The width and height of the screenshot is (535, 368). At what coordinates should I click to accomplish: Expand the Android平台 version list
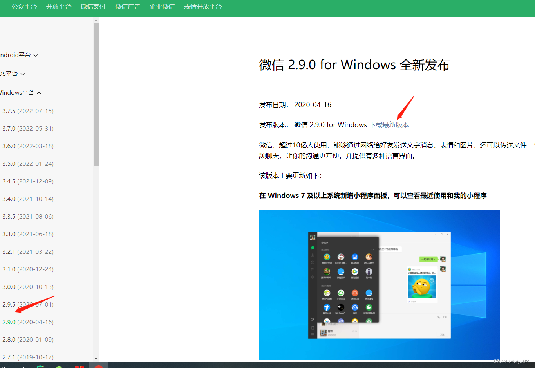pos(19,55)
